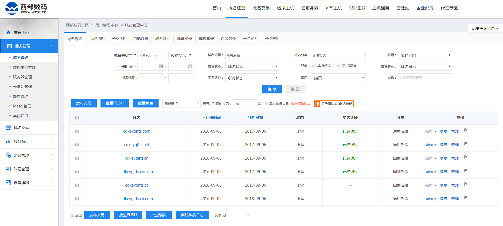The width and height of the screenshot is (503, 226).
Task: Check the table header select-all checkbox
Action: [x=77, y=118]
